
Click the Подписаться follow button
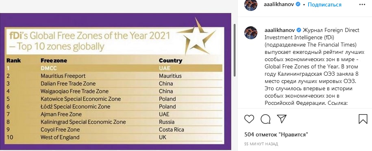tap(324, 4)
